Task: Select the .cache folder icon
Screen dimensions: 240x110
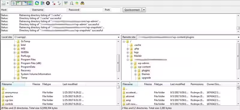Action: click(x=131, y=45)
